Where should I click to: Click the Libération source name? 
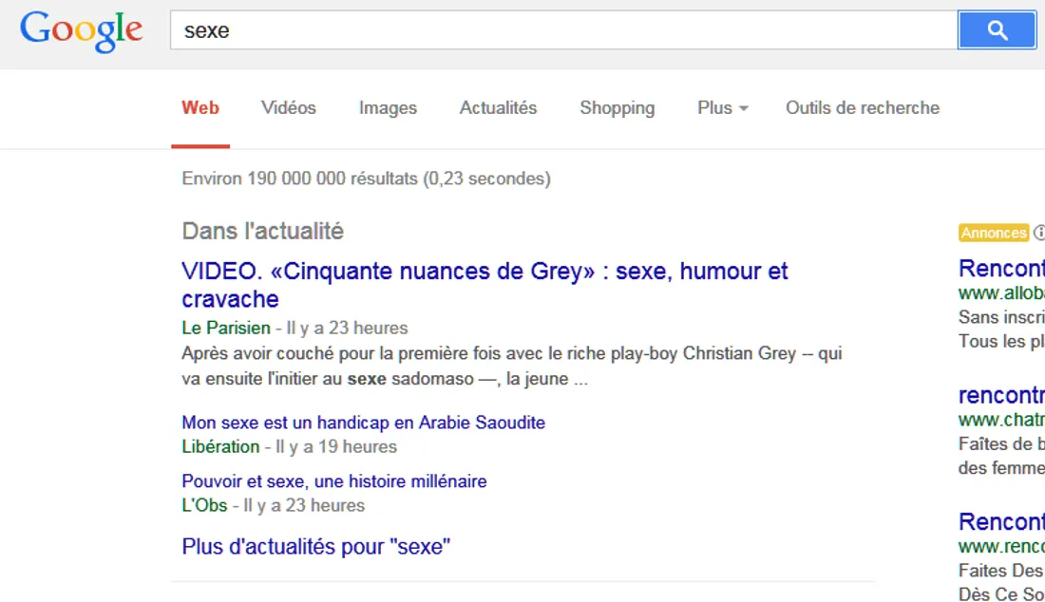tap(220, 446)
